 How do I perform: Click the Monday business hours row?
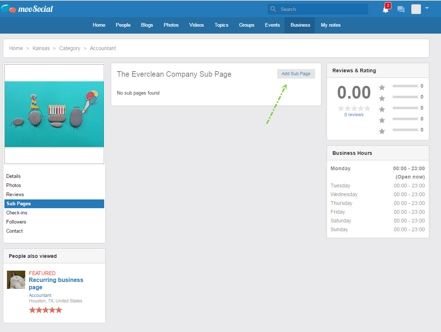coord(378,168)
